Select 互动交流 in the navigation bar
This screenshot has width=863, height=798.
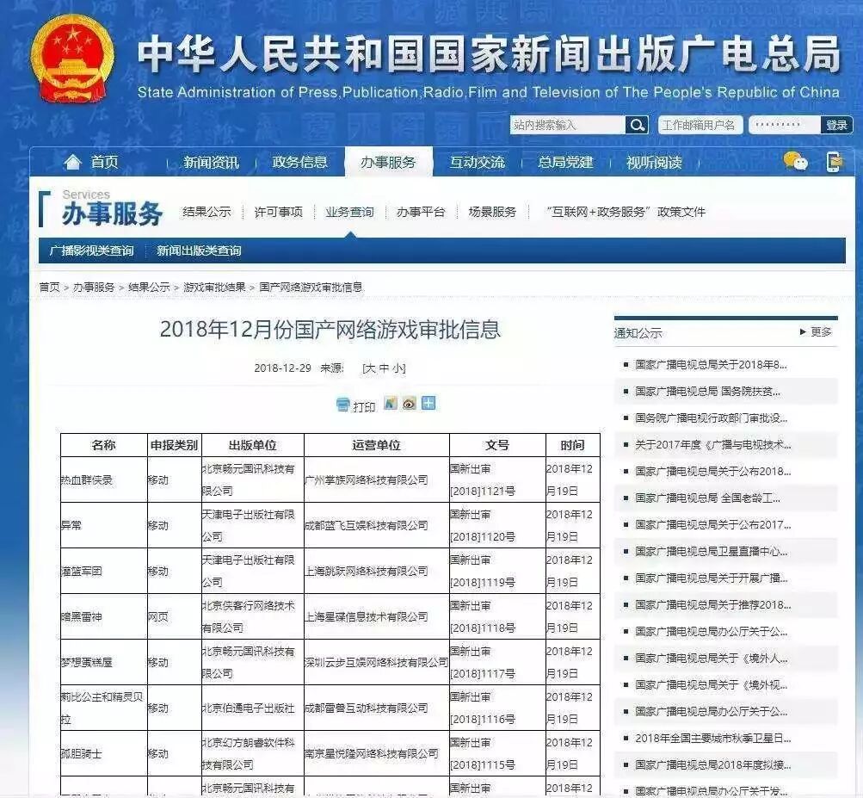[x=480, y=162]
